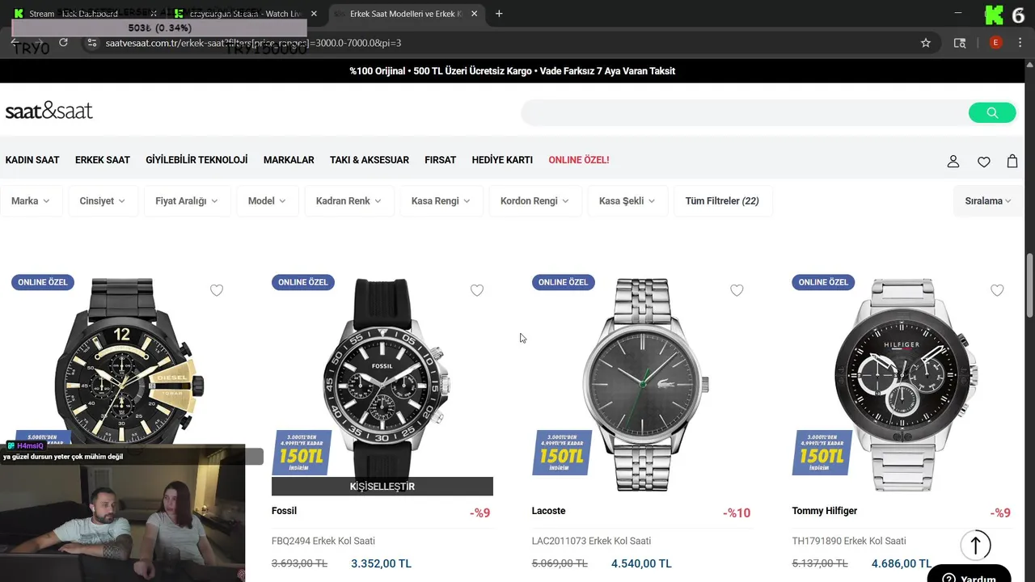Click the site search input field
Viewport: 1035px width, 582px height.
744,112
